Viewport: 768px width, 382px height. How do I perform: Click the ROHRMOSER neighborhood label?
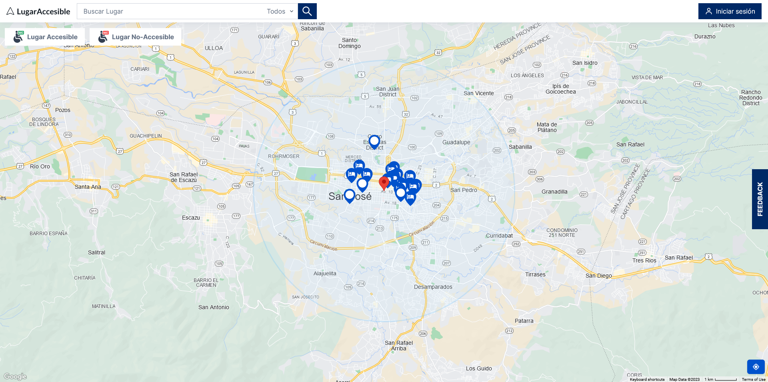click(x=284, y=156)
